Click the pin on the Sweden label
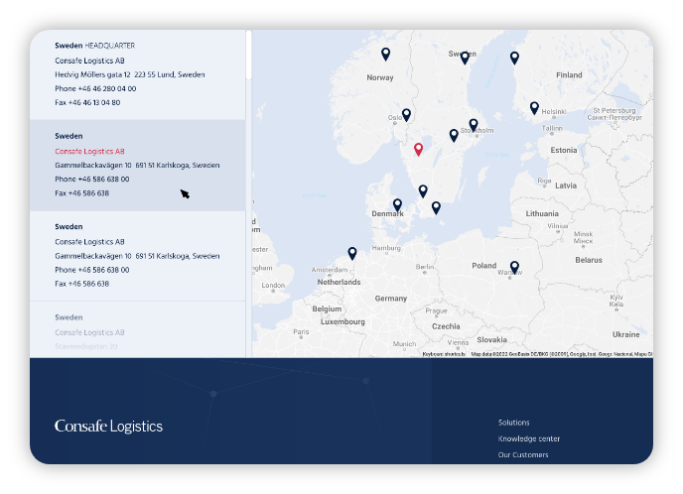Screen dimensions: 683x494 coord(465,58)
